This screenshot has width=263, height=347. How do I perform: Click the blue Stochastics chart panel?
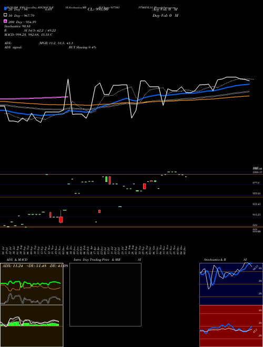pyautogui.click(x=231, y=284)
